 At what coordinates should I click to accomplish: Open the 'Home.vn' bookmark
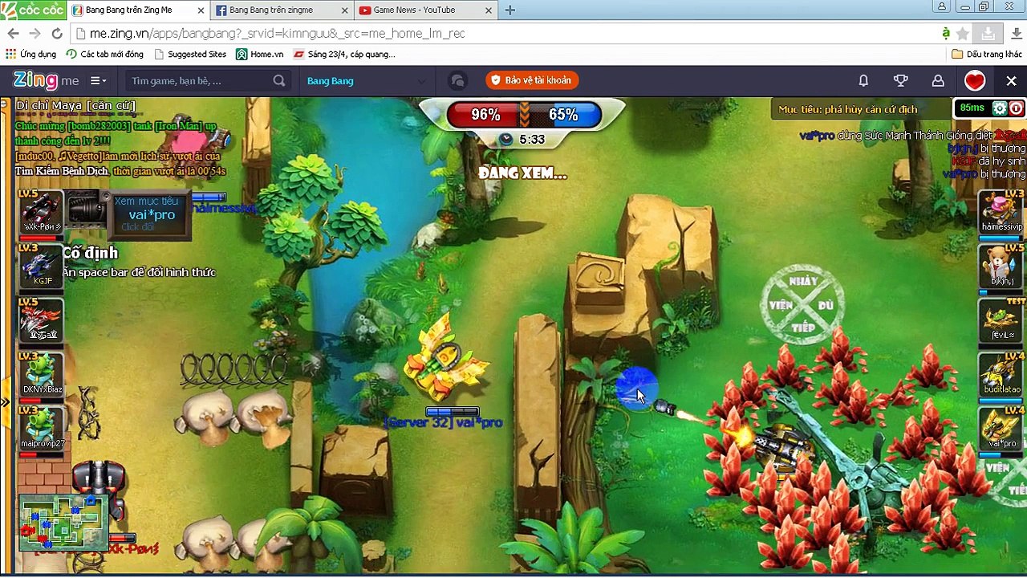click(260, 55)
